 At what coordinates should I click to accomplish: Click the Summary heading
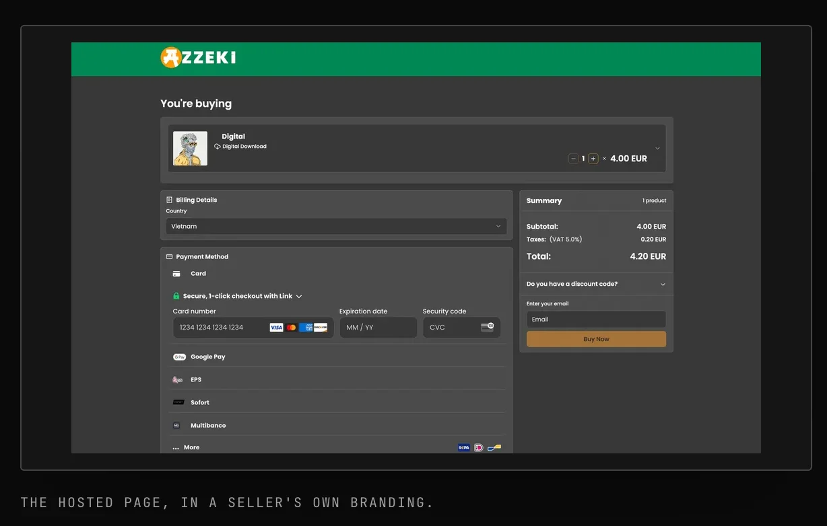pos(544,200)
